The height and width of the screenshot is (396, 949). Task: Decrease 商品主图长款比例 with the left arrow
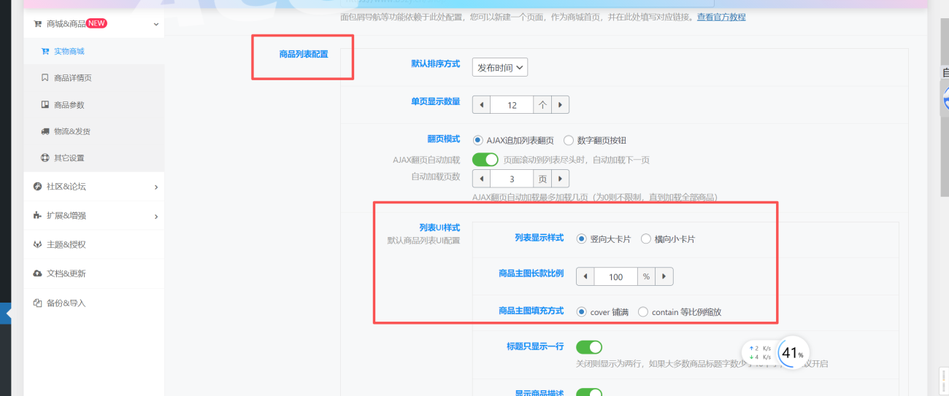[x=585, y=277]
